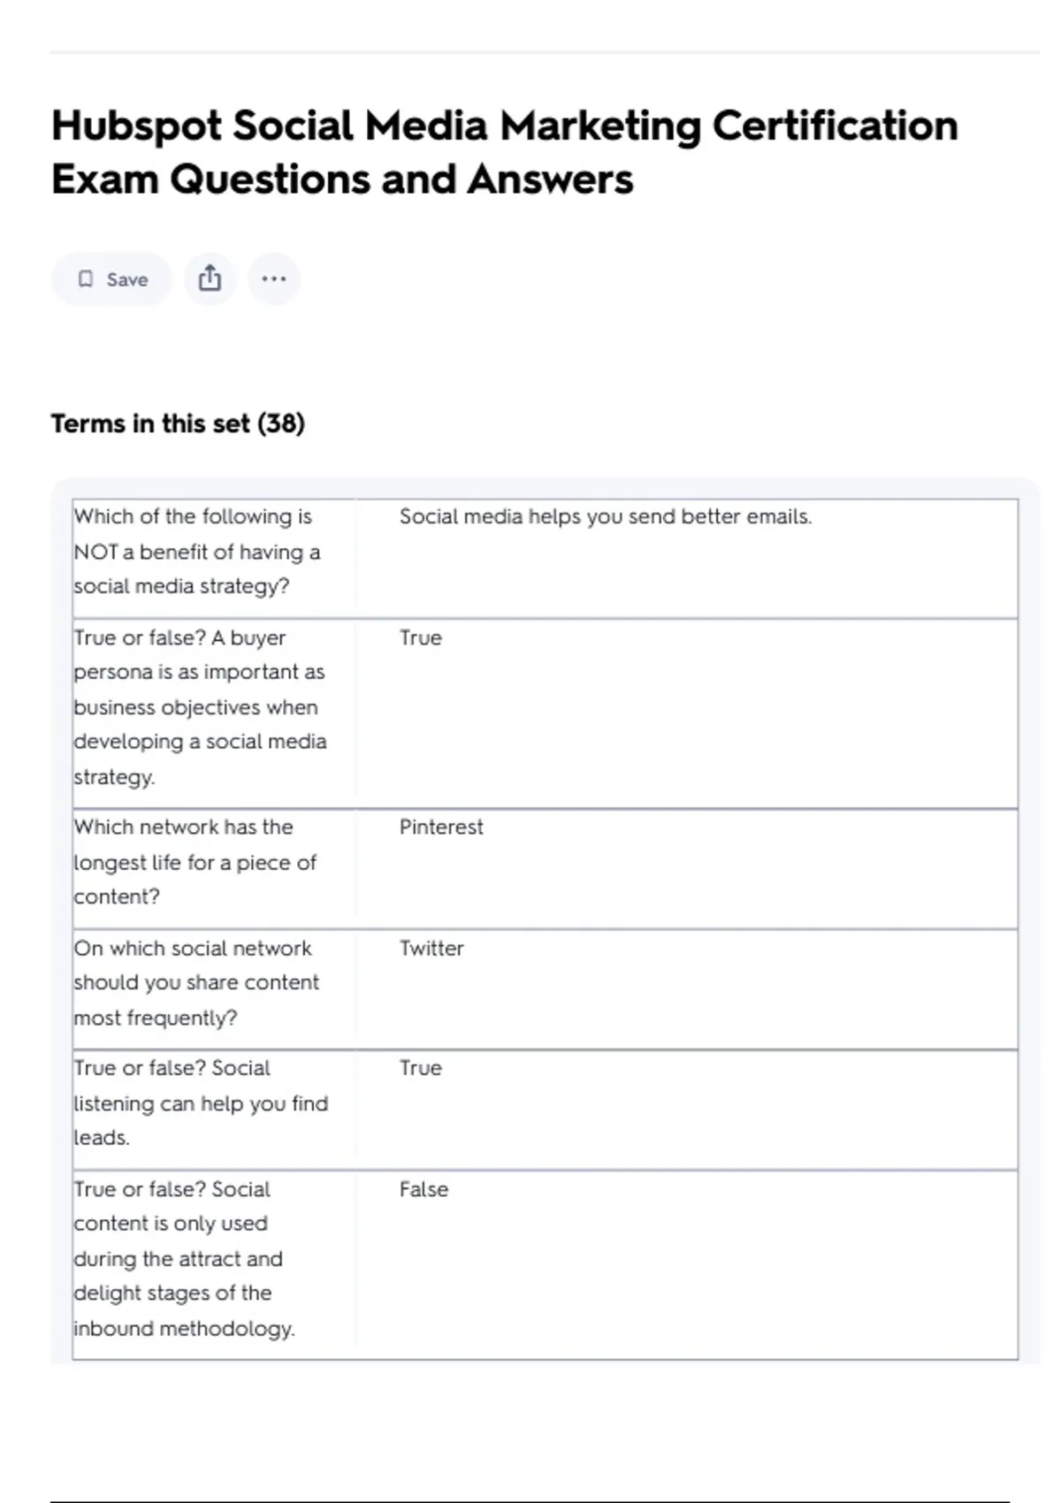Select the False answer cell
Viewport: 1061px width, 1503px height.
click(x=424, y=1190)
